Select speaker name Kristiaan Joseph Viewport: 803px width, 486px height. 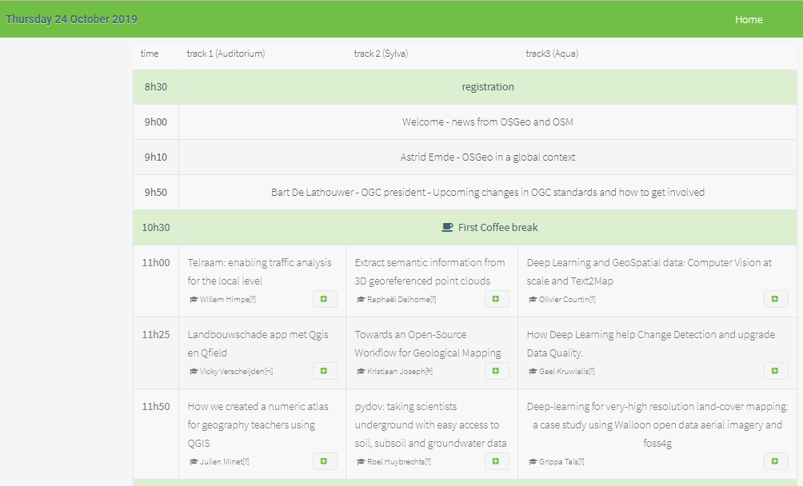tap(396, 372)
